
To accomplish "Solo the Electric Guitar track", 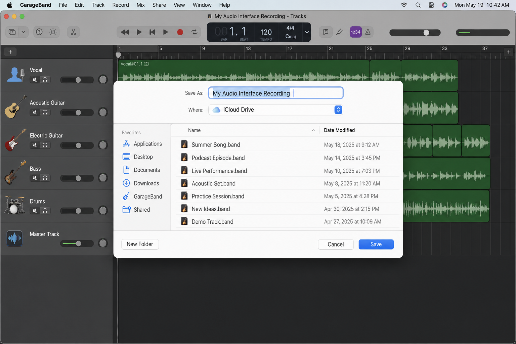I will tap(45, 145).
